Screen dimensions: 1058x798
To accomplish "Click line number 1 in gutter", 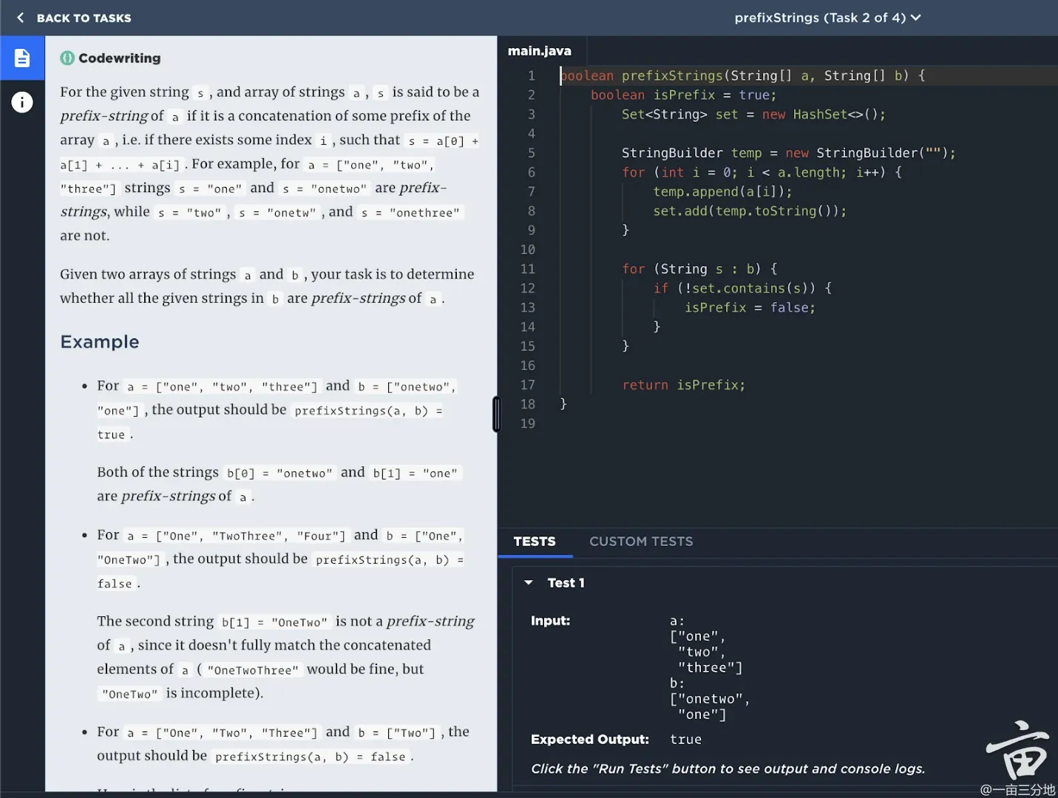I will coord(531,75).
